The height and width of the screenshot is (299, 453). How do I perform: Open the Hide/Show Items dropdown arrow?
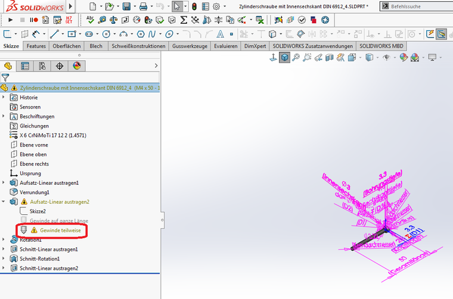click(395, 58)
